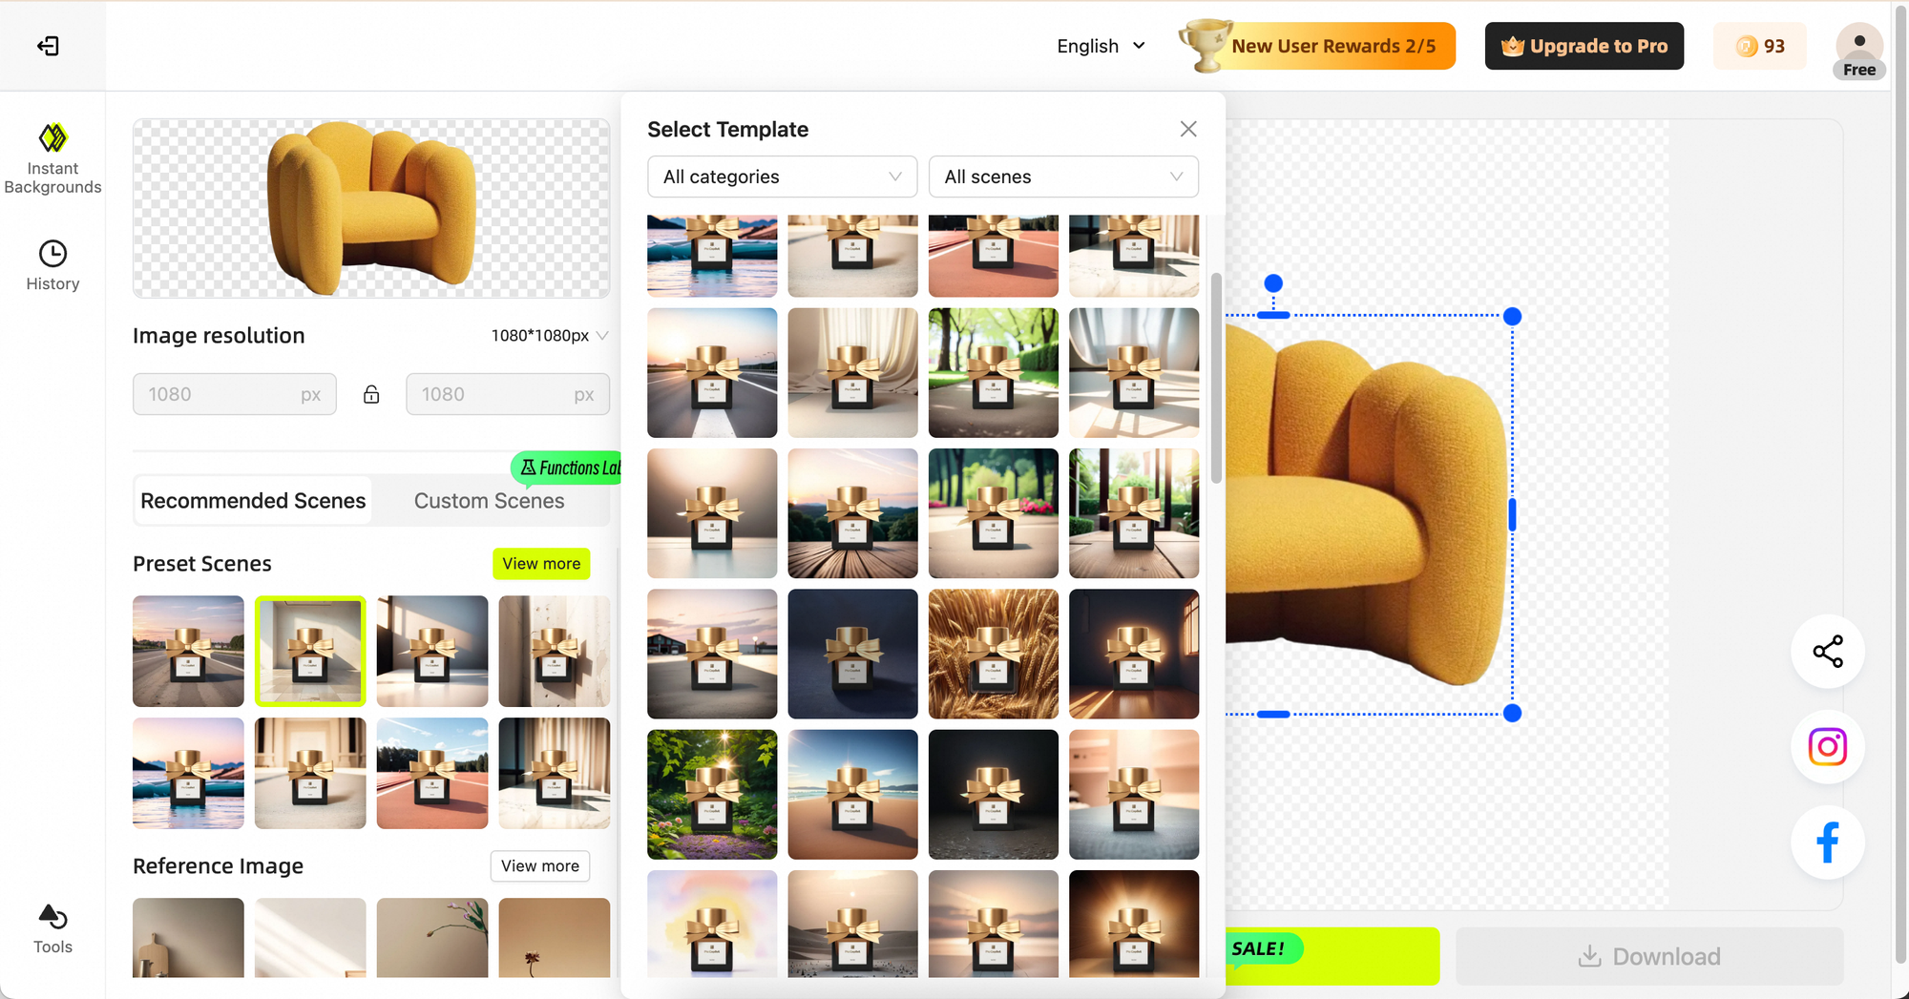Switch to the Custom Scenes tab
The height and width of the screenshot is (999, 1909).
coord(489,500)
